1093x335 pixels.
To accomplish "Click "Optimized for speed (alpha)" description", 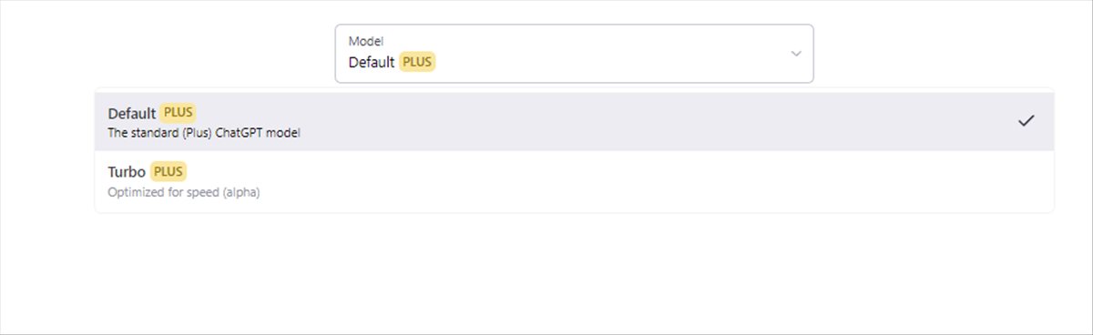I will tap(184, 192).
